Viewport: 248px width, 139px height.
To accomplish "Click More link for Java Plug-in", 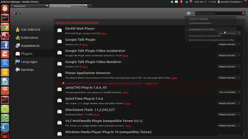I will (126, 92).
